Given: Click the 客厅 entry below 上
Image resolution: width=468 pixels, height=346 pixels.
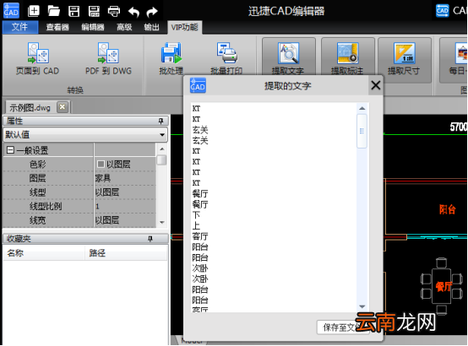Looking at the screenshot, I should tap(200, 236).
